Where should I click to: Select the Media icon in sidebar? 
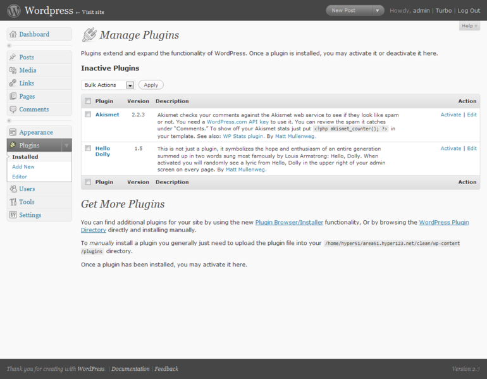(x=13, y=70)
